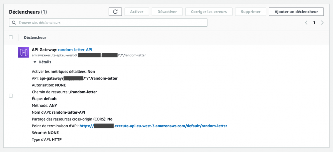The height and width of the screenshot is (152, 333).
Task: Select 'Autorisation: NONE' text
Action: pyautogui.click(x=49, y=85)
